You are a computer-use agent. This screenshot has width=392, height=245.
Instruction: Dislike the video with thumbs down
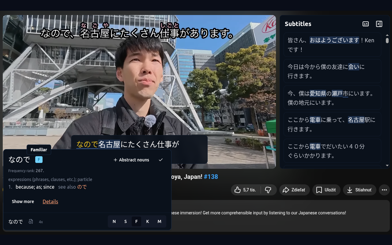[269, 190]
